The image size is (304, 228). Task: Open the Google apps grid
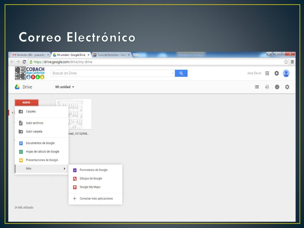(x=267, y=73)
